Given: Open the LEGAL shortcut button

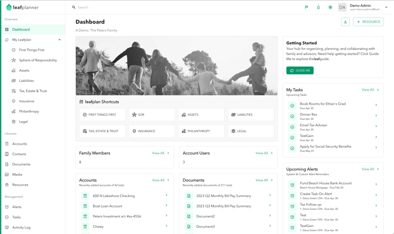Looking at the screenshot, I should tap(251, 131).
